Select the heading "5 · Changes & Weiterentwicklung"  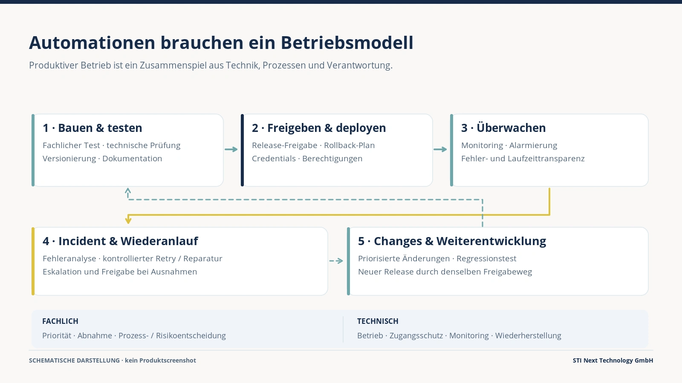coord(452,241)
